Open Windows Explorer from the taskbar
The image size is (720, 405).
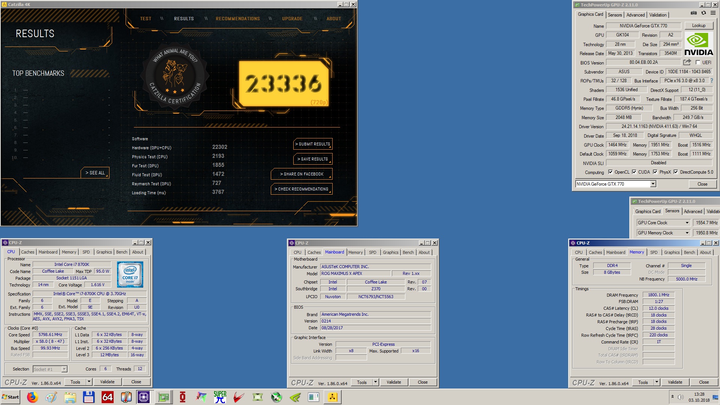(x=70, y=397)
